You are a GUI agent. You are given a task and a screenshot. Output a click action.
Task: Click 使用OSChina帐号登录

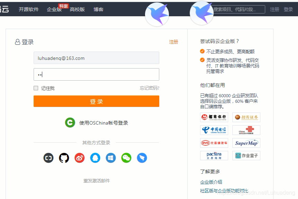(x=103, y=123)
